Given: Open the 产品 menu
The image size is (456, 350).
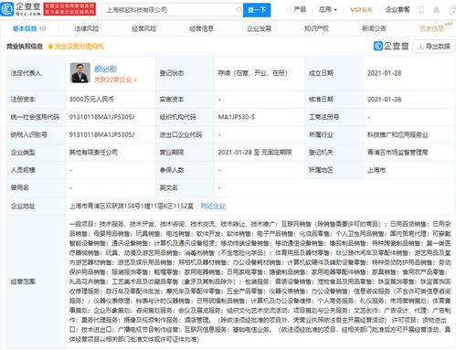Looking at the screenshot, I should [300, 10].
